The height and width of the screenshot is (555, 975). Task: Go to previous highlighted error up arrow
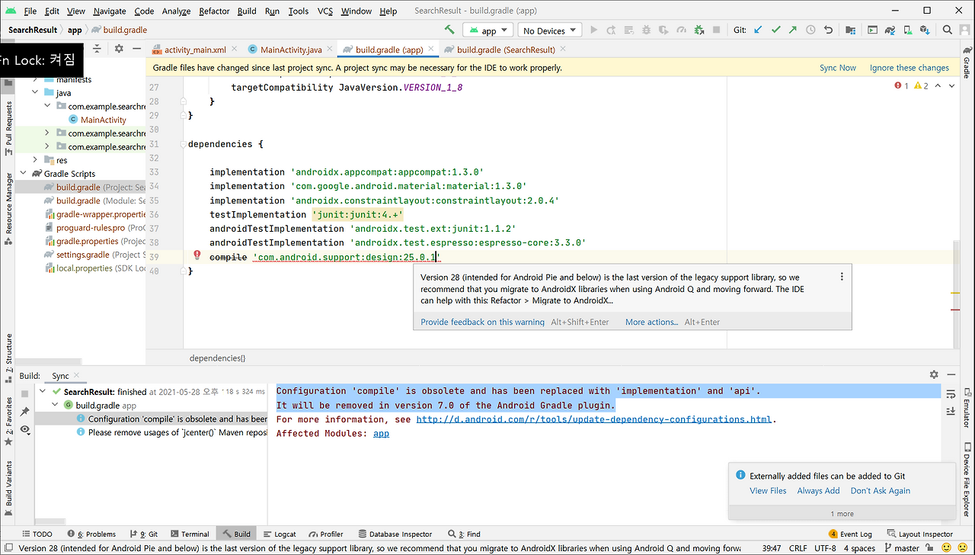[x=938, y=86]
